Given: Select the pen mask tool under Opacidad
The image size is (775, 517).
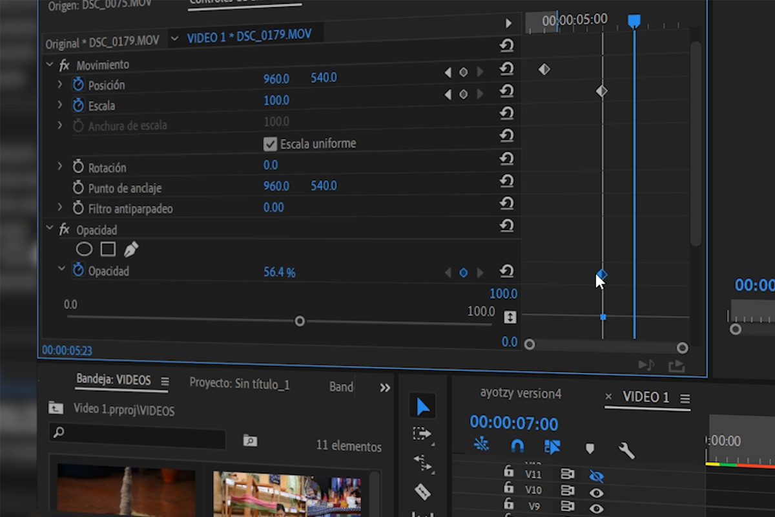Looking at the screenshot, I should [131, 249].
